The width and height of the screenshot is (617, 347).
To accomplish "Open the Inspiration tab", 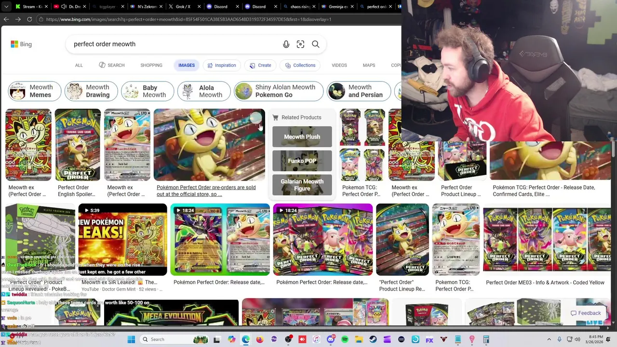I will (221, 65).
